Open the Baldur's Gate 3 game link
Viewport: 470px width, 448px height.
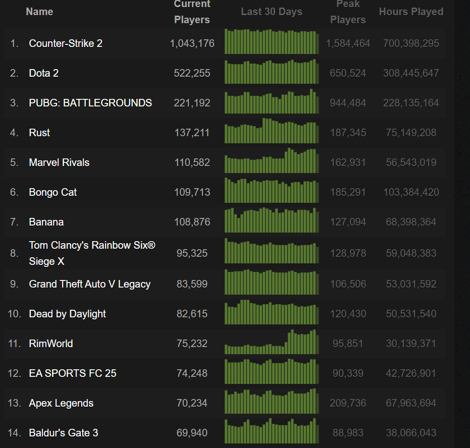[x=64, y=433]
